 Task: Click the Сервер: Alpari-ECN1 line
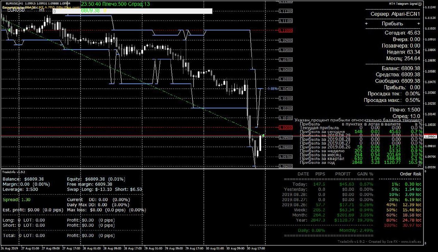coord(395,13)
